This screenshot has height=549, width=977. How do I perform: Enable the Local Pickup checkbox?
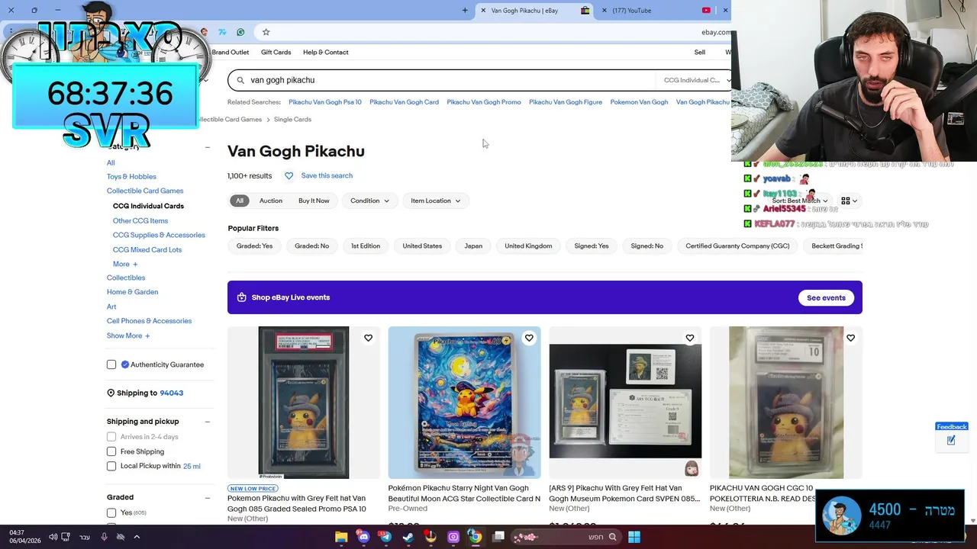[x=111, y=466]
